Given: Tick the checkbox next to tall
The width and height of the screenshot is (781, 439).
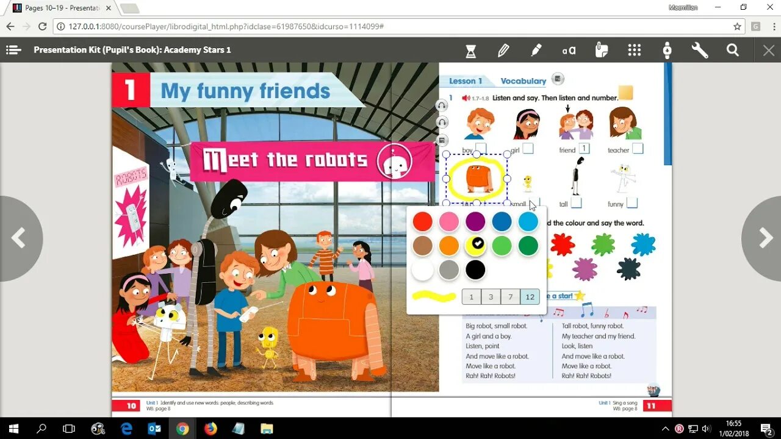Looking at the screenshot, I should tap(576, 203).
